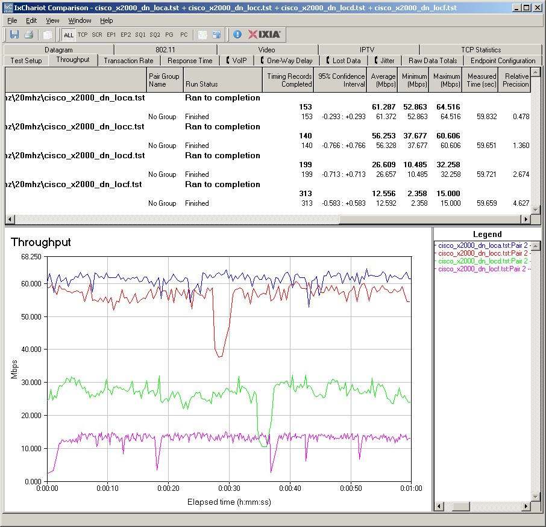Click the green export toolbar icon

click(x=202, y=34)
